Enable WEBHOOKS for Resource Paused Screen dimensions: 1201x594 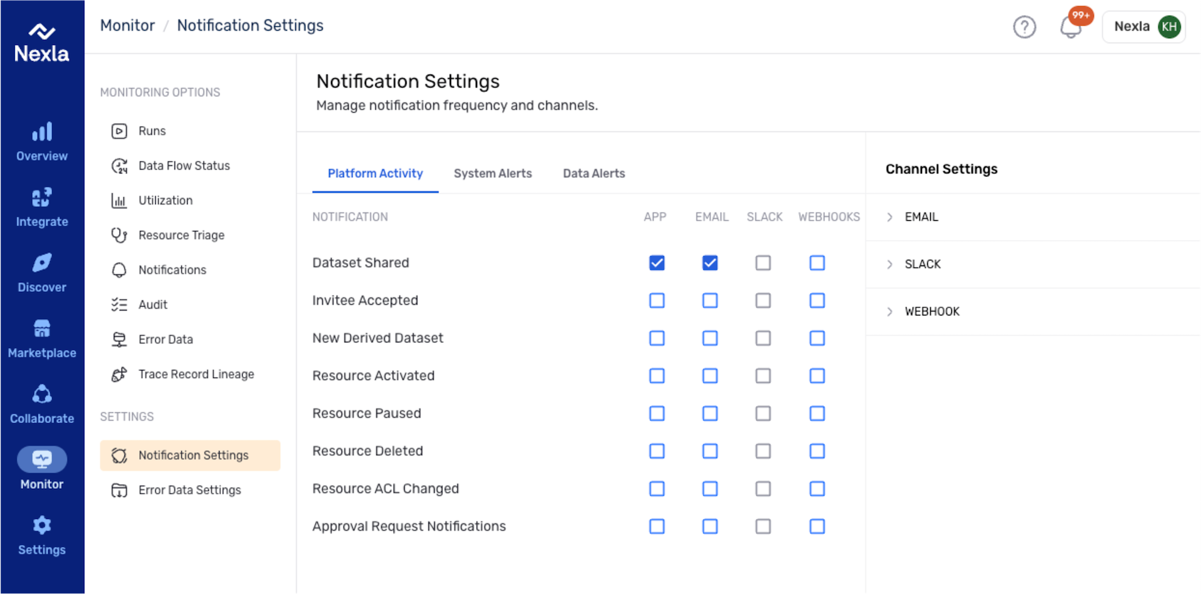click(x=817, y=413)
